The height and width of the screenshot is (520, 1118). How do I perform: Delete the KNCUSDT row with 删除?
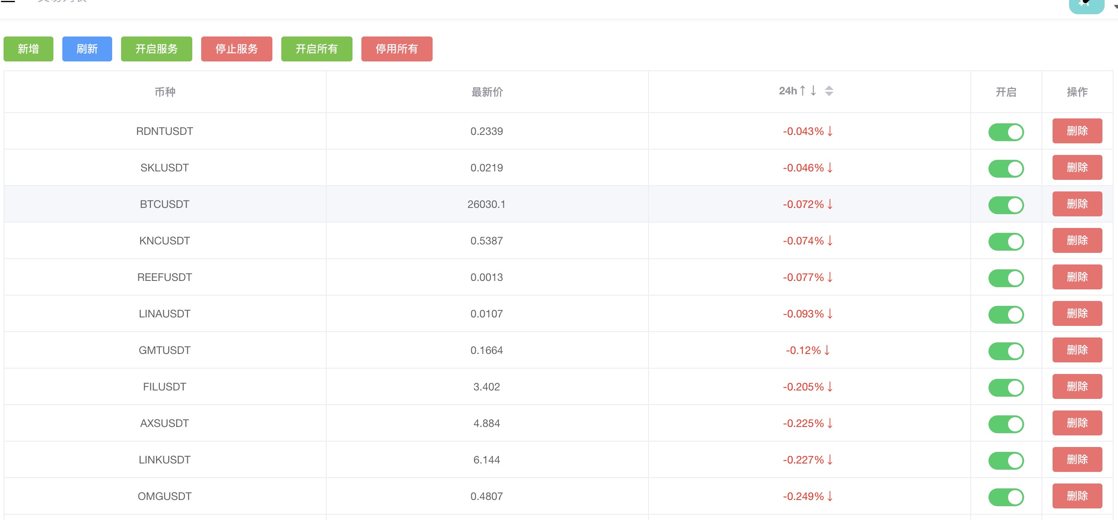point(1077,240)
